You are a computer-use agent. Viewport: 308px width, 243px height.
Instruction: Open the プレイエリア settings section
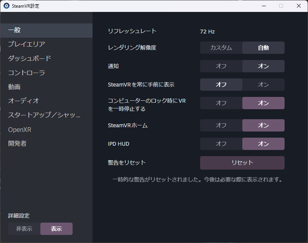click(46, 44)
